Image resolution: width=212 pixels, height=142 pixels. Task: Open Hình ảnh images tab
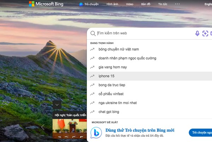112,4
